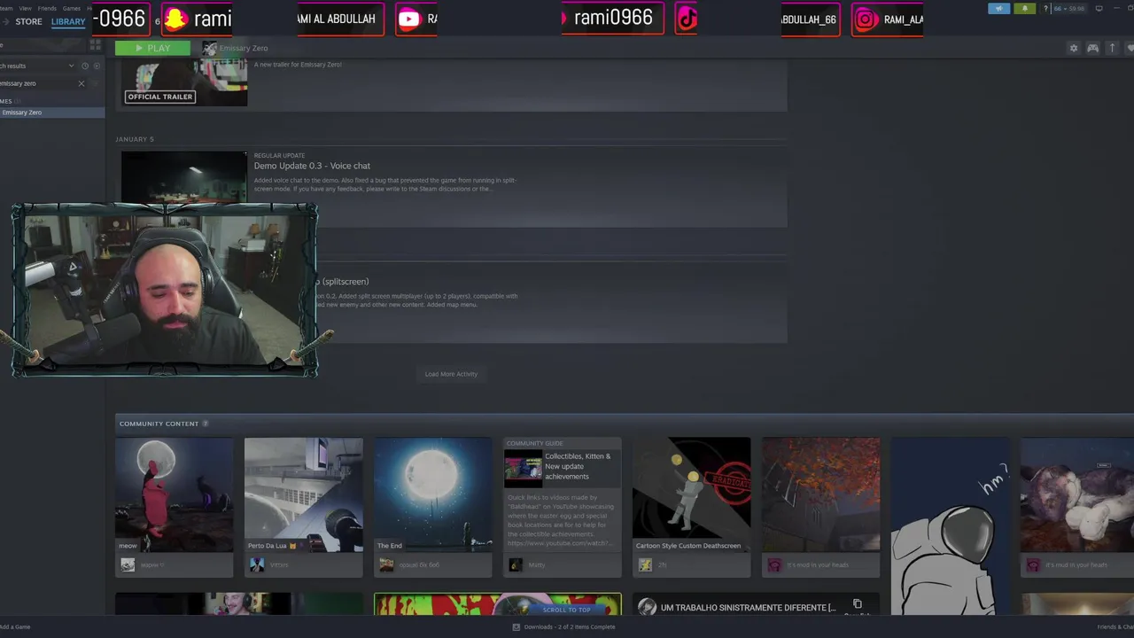The width and height of the screenshot is (1134, 638).
Task: Click the green PLAY button
Action: pos(151,48)
